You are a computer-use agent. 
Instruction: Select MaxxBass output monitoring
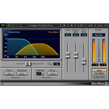(x=99, y=73)
